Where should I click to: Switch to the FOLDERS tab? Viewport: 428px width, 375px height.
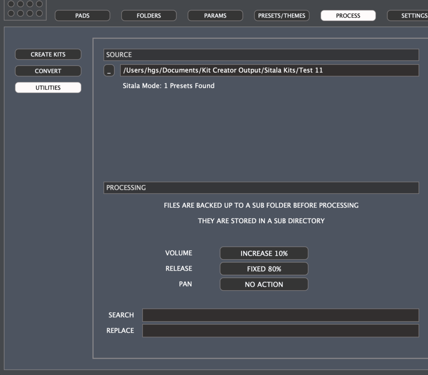click(x=149, y=15)
